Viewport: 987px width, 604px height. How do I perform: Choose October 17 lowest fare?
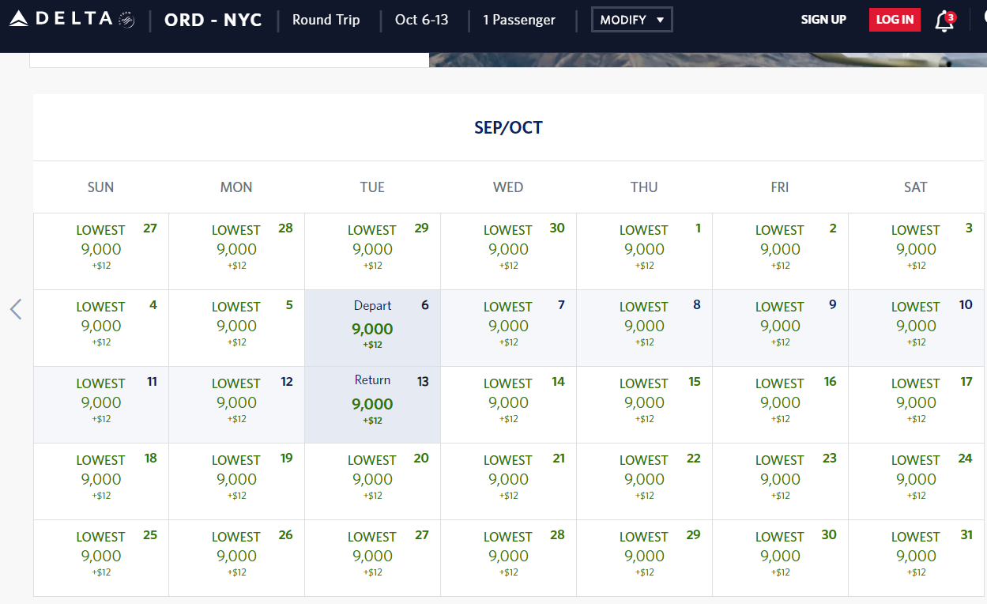point(916,403)
